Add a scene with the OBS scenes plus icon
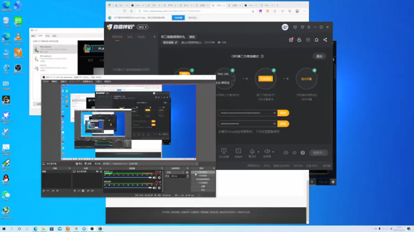414x232 pixels. pyautogui.click(x=44, y=191)
